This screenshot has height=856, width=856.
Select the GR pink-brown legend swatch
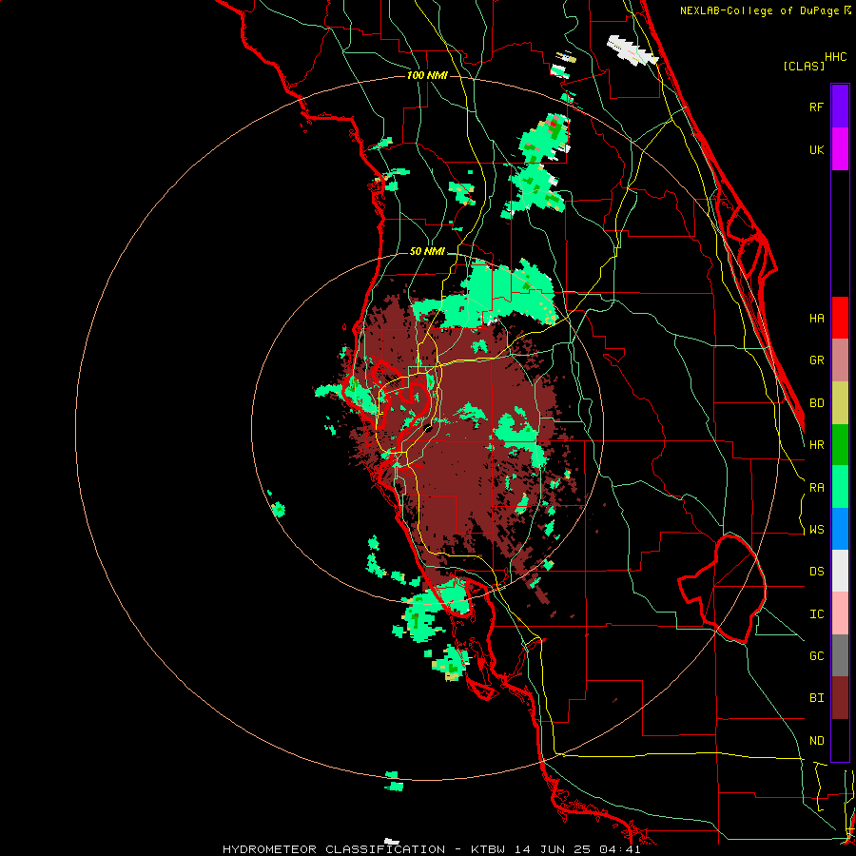tap(840, 360)
